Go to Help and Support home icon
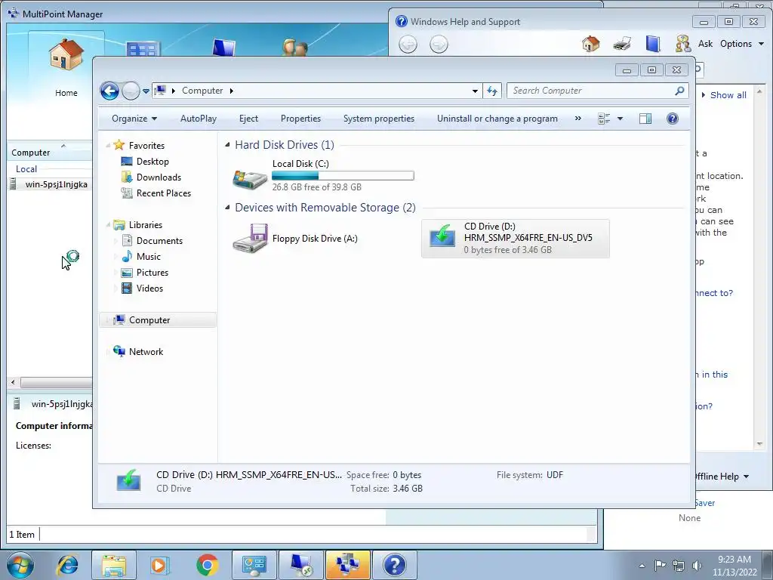Viewport: 773px width, 580px height. coord(590,44)
